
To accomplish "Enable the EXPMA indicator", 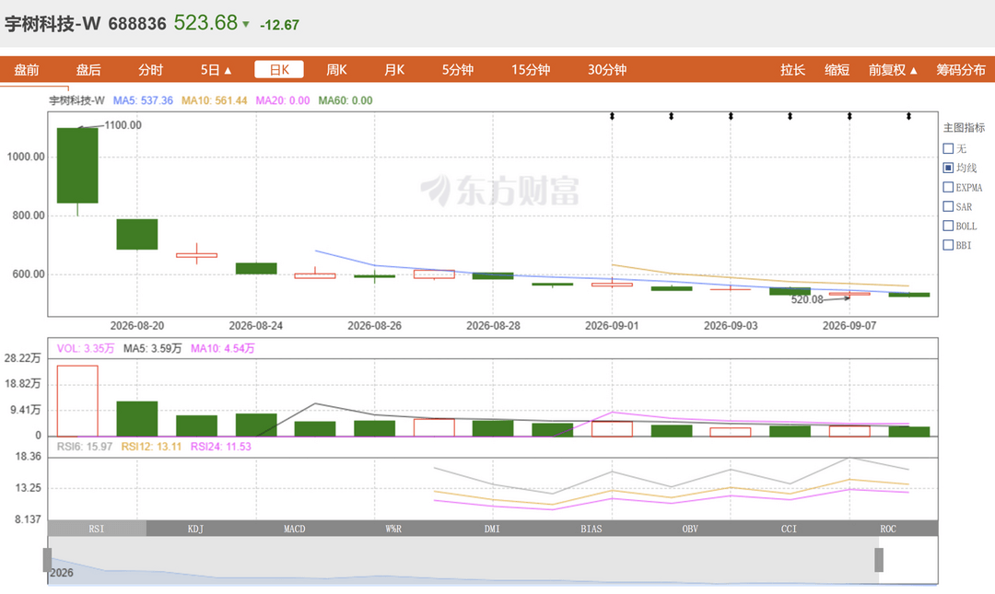I will 948,187.
